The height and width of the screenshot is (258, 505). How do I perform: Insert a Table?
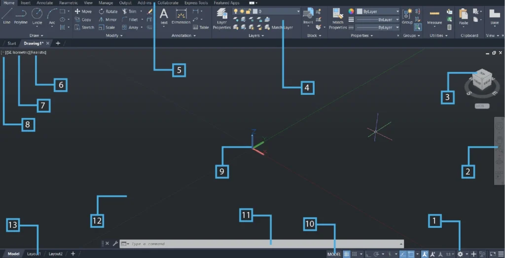point(201,27)
